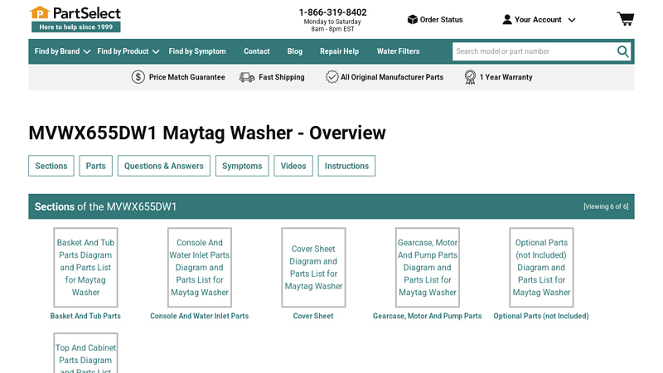This screenshot has height=373, width=663.
Task: Click the Fast Shipping truck icon
Action: [247, 77]
